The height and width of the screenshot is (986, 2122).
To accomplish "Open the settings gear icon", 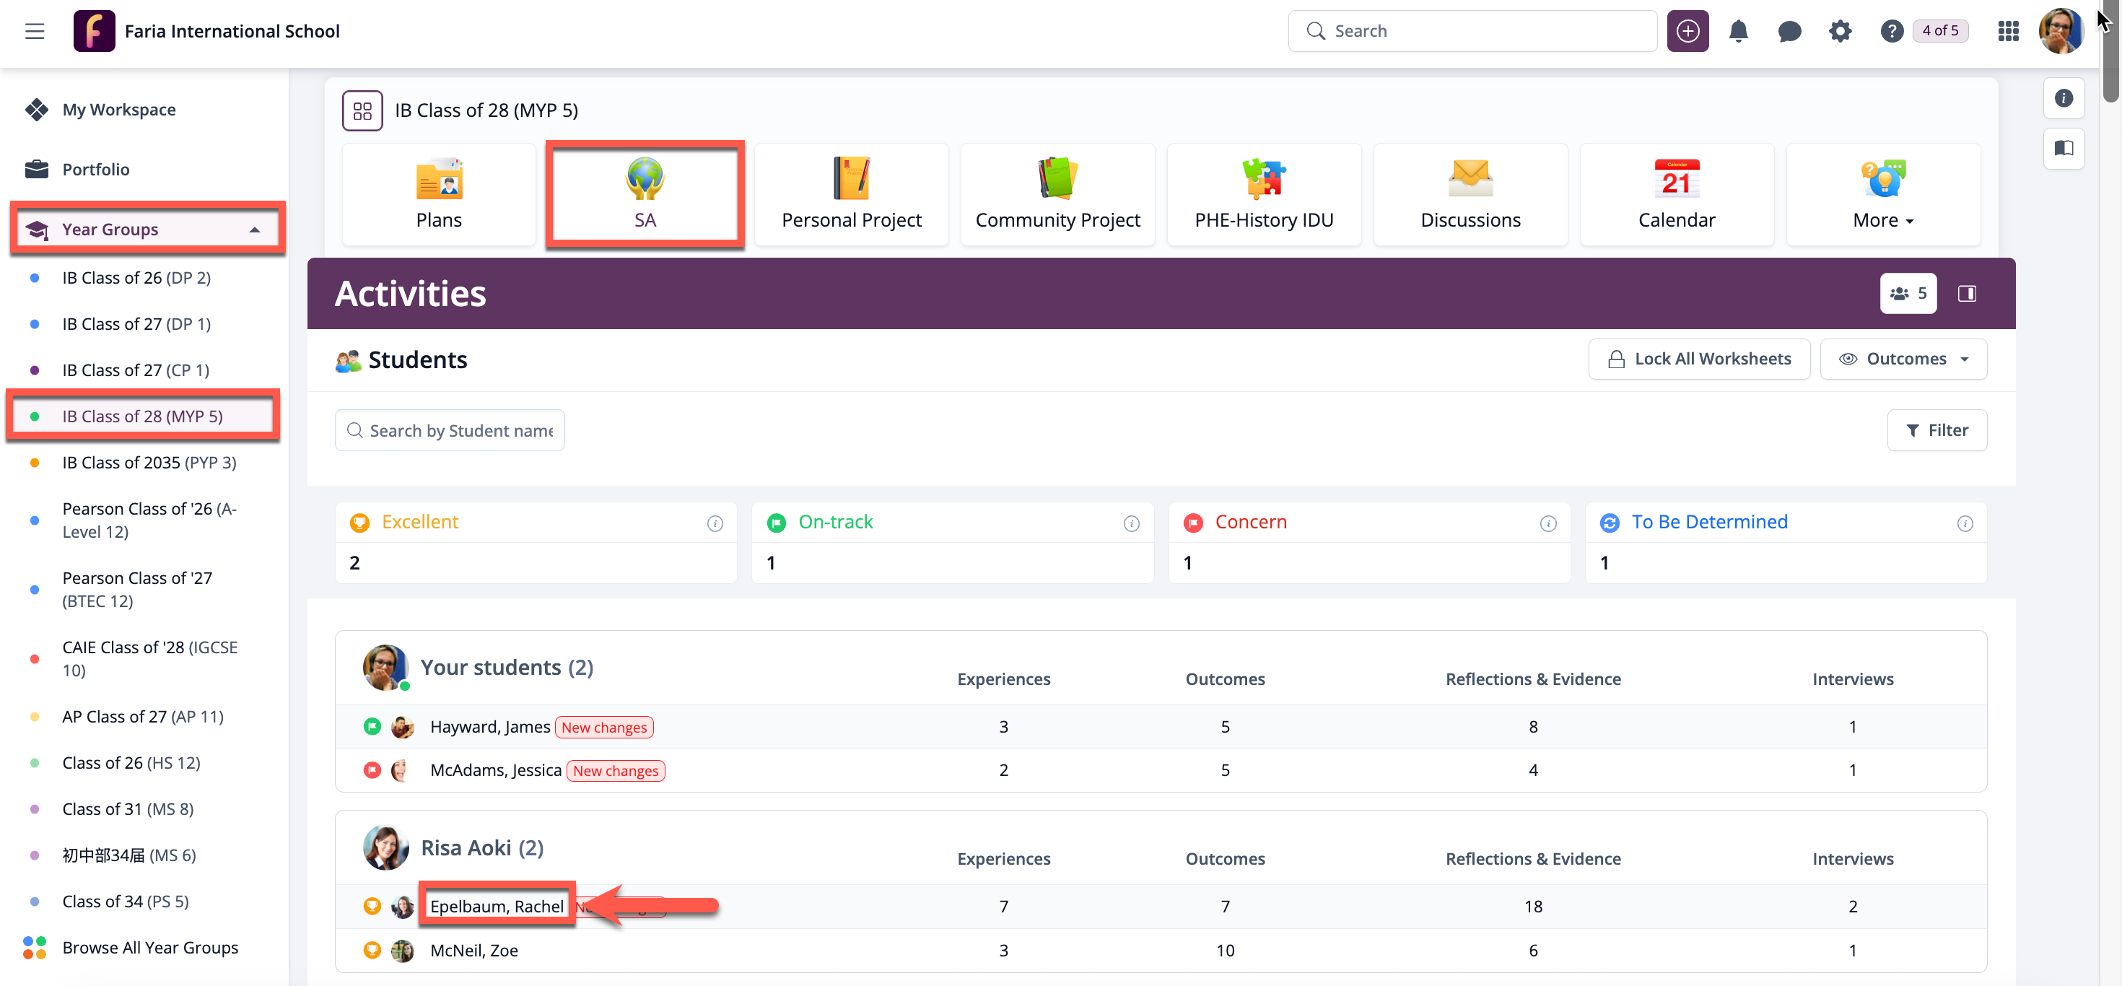I will click(x=1841, y=31).
